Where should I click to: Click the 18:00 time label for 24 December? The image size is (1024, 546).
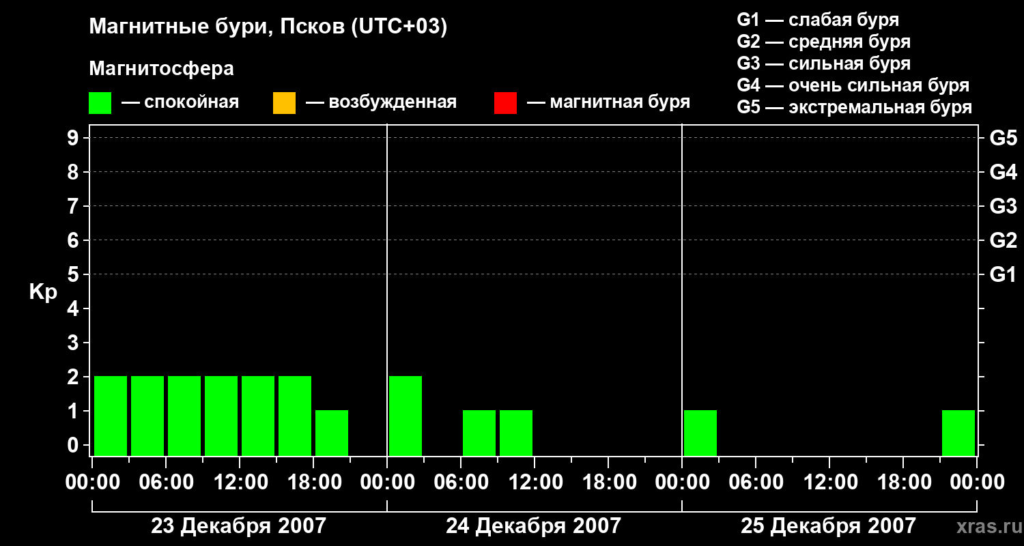pyautogui.click(x=608, y=483)
